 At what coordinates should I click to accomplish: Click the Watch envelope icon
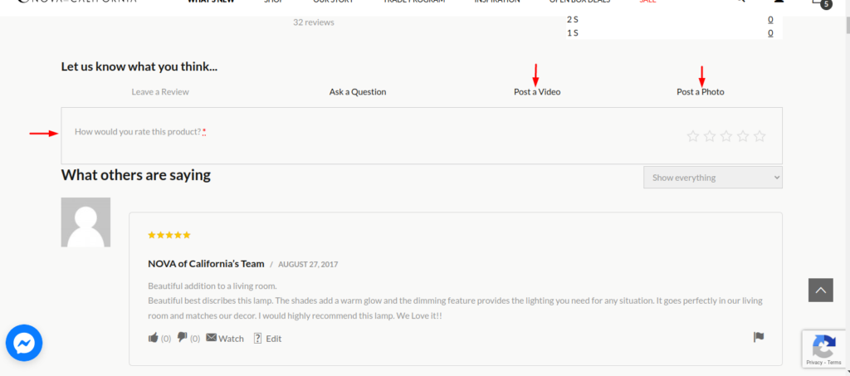pos(212,338)
